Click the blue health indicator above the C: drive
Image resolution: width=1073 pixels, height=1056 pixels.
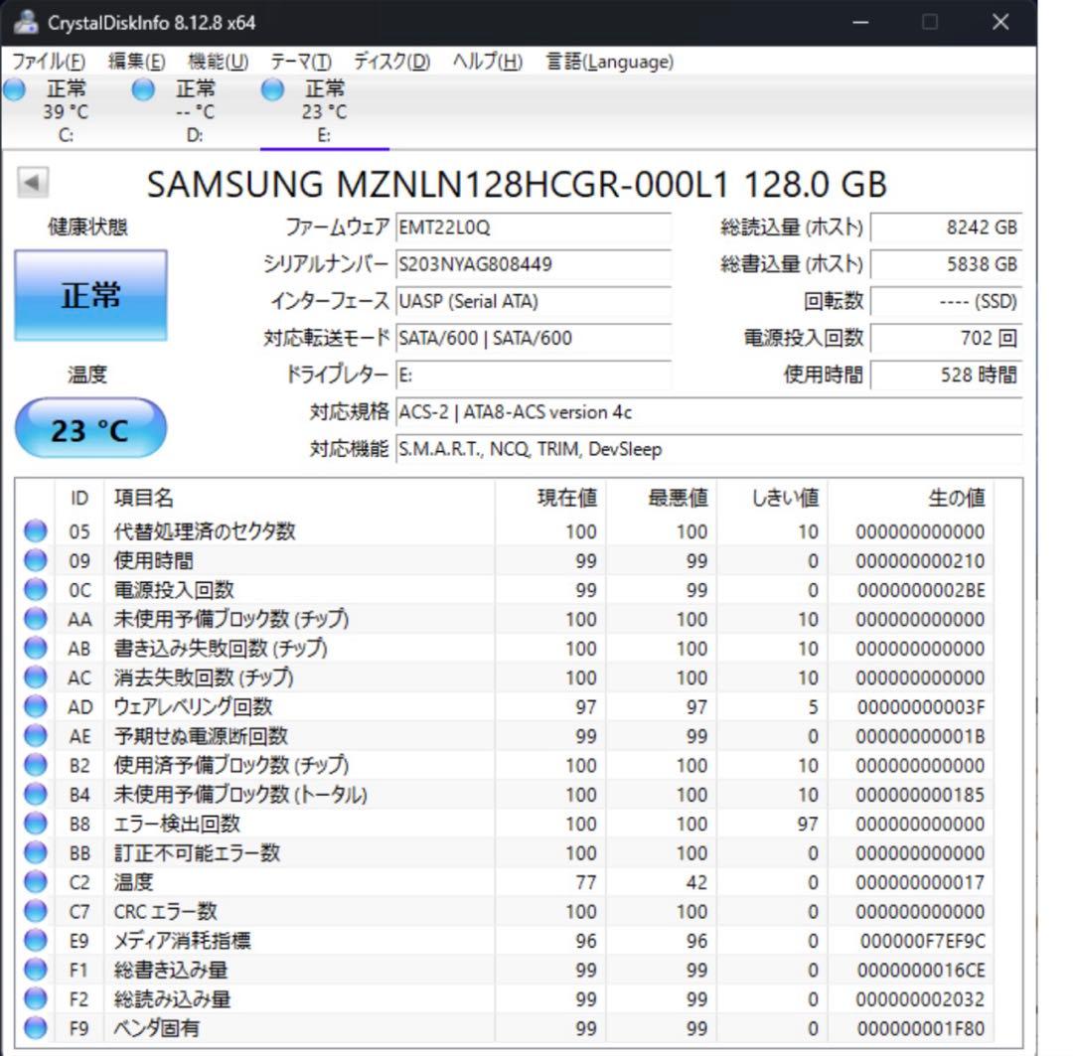click(14, 88)
